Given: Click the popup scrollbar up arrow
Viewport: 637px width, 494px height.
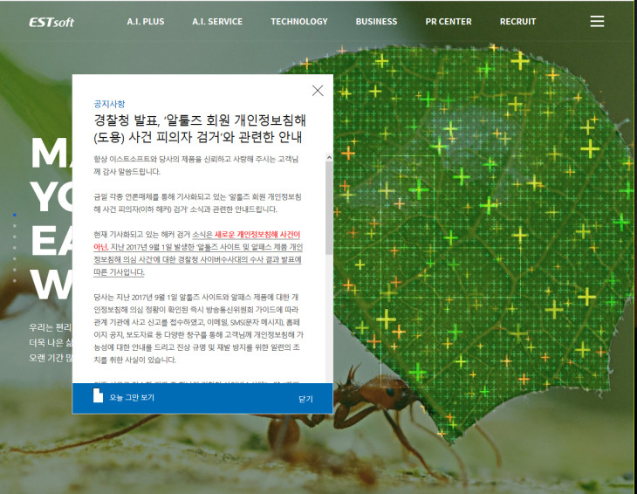Looking at the screenshot, I should click(x=329, y=157).
